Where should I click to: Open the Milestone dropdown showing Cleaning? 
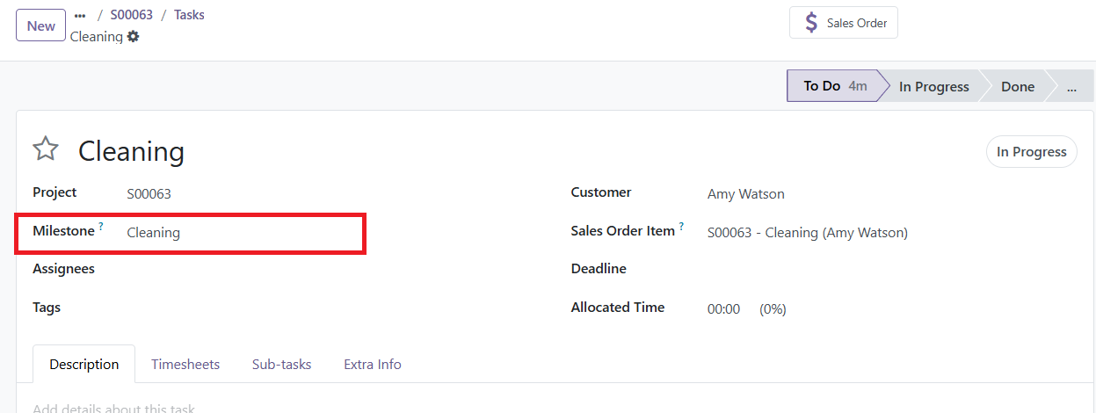click(241, 233)
